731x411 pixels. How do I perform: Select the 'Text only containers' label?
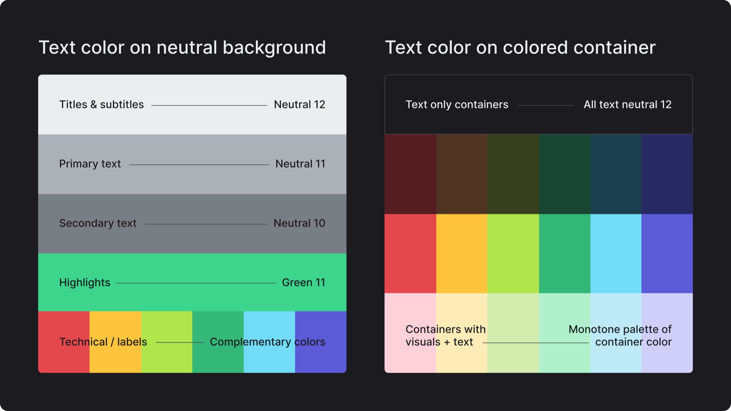pyautogui.click(x=457, y=104)
